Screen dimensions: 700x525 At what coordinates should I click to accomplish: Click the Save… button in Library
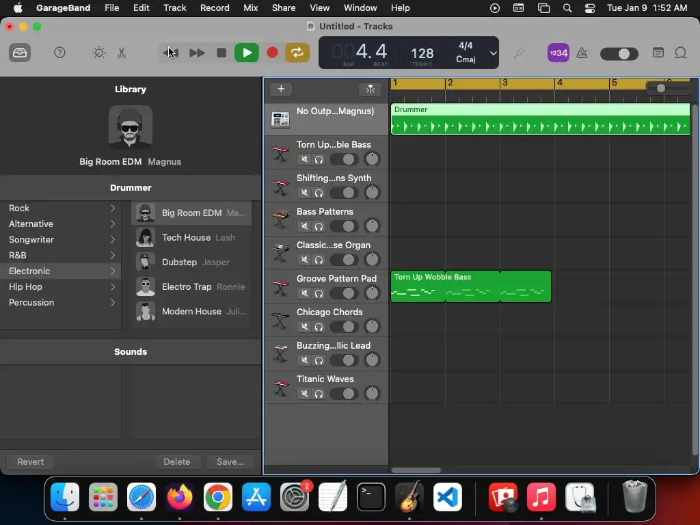[x=230, y=461]
